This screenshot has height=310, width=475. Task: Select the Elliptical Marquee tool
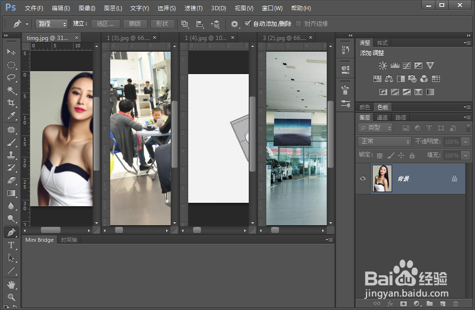pos(11,65)
